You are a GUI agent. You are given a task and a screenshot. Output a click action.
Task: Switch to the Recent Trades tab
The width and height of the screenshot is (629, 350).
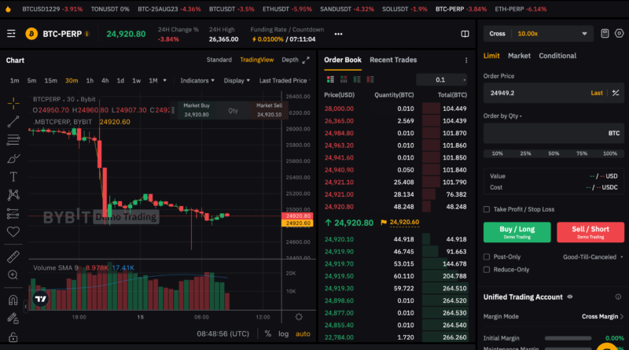tap(393, 60)
